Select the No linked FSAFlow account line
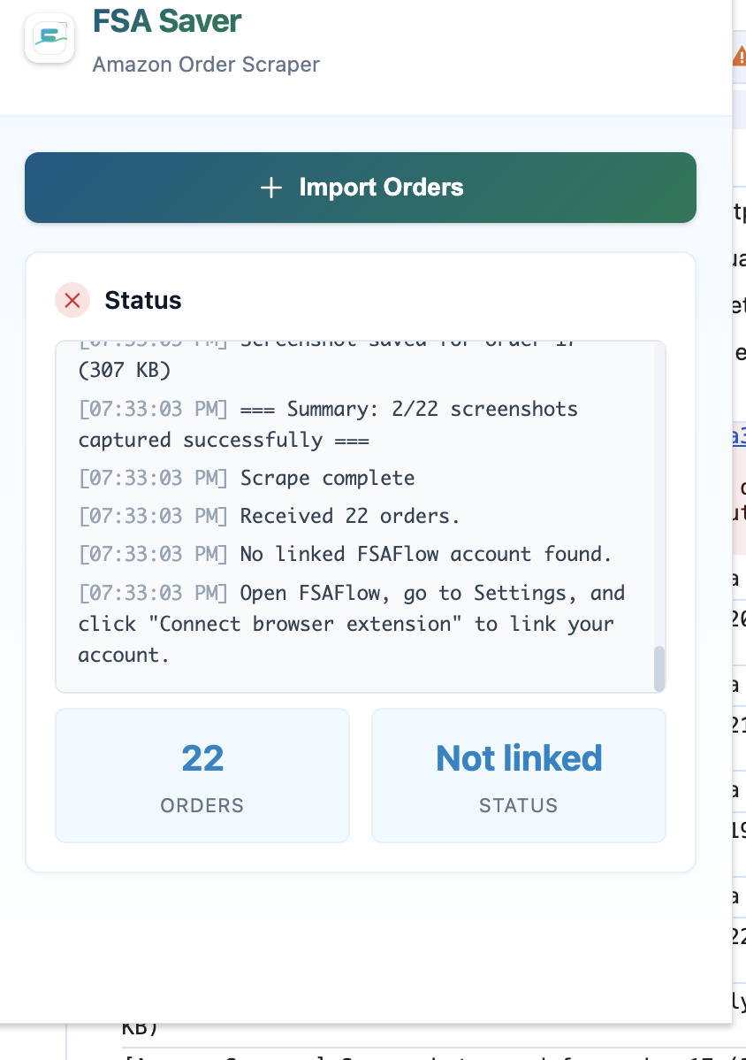746x1060 pixels. coord(422,554)
